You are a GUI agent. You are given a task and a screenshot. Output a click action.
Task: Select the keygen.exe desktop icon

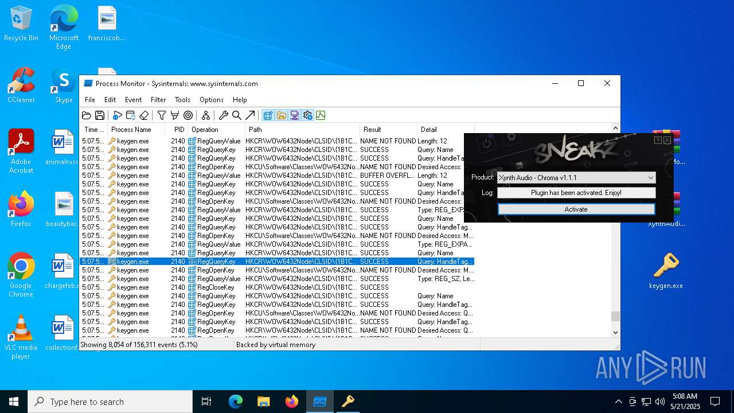tap(666, 271)
